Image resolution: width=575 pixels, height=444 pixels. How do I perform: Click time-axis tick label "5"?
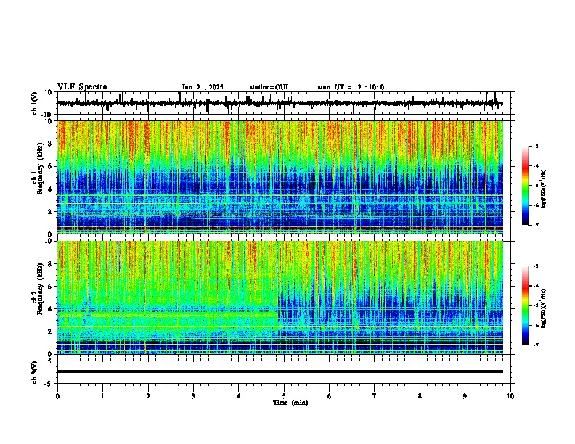point(284,396)
